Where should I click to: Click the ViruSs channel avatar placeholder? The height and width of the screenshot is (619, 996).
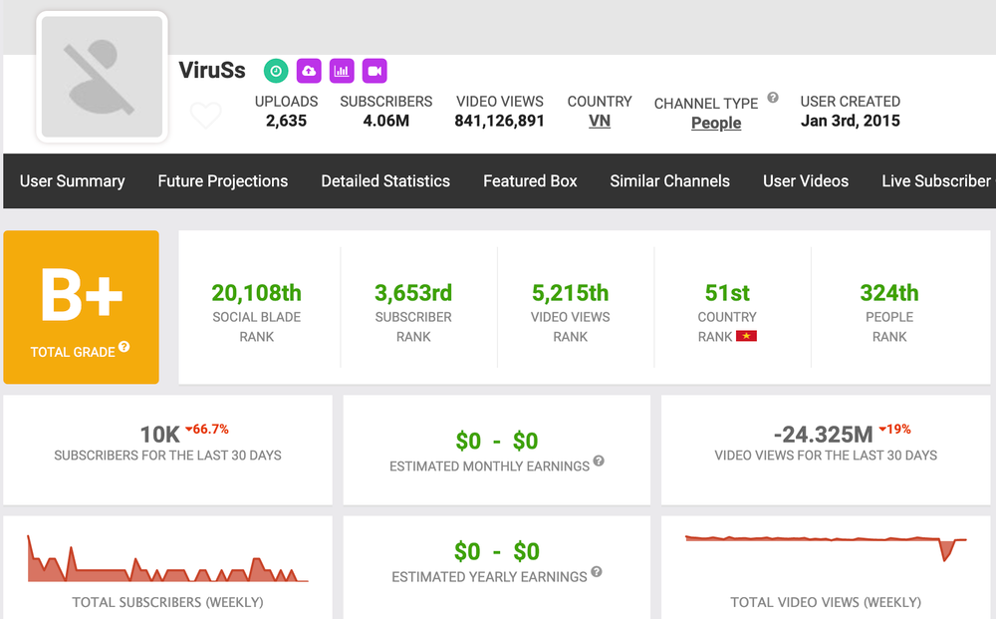click(x=103, y=77)
